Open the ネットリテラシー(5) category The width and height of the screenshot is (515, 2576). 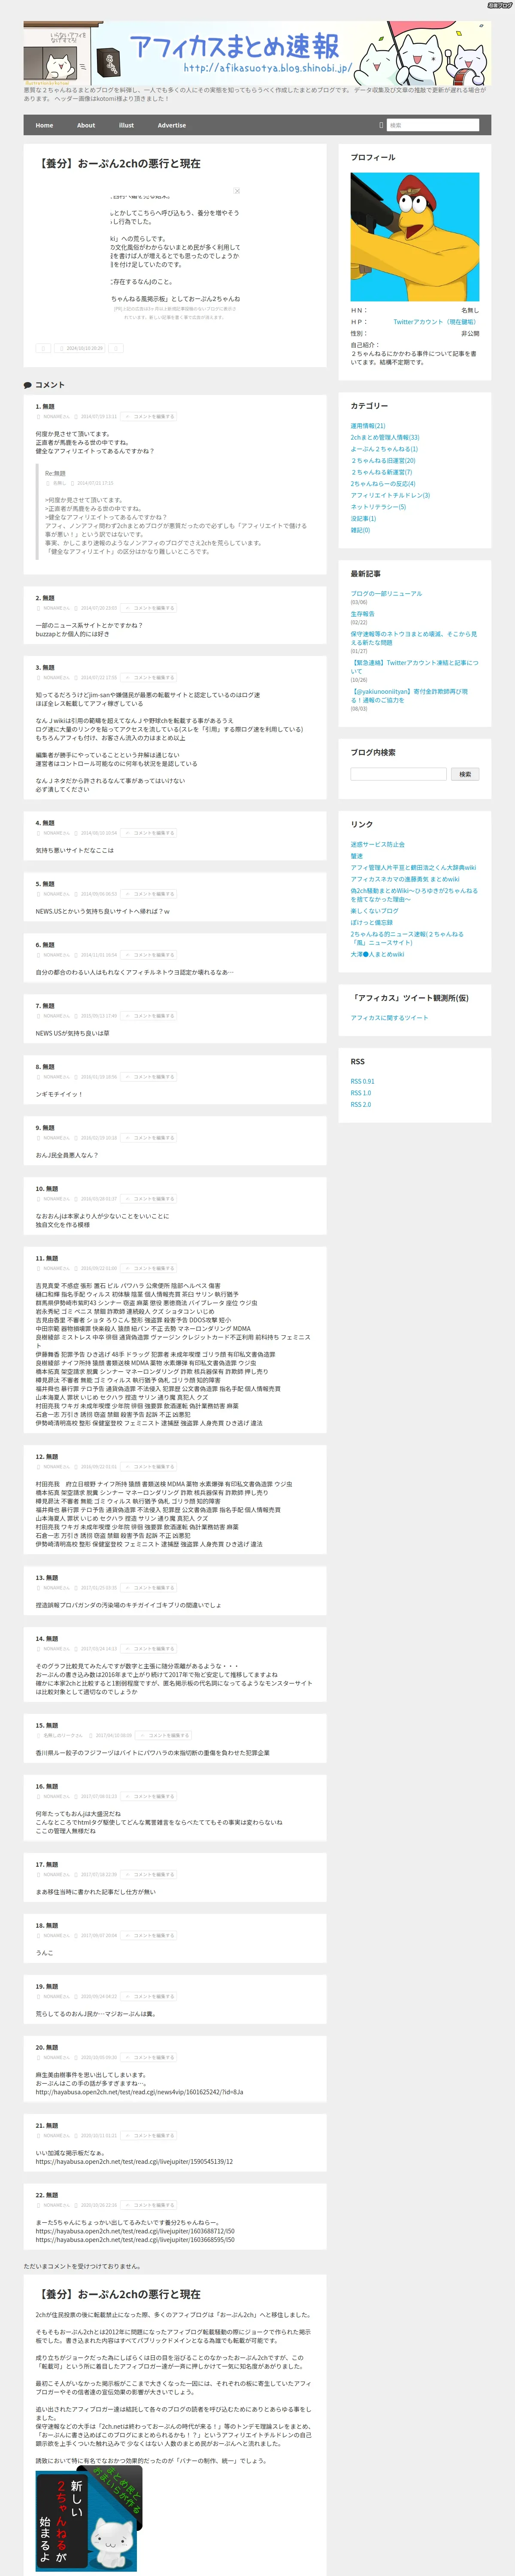[378, 507]
